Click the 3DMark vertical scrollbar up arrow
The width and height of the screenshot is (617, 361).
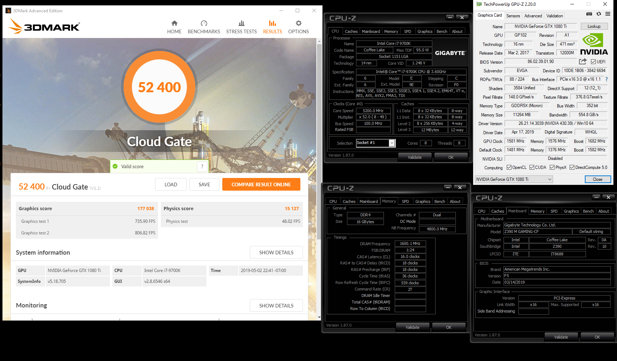click(x=319, y=41)
